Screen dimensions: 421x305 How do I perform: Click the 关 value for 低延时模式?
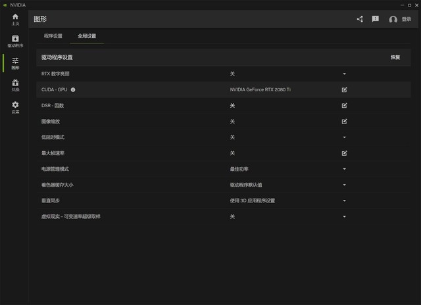coord(232,137)
